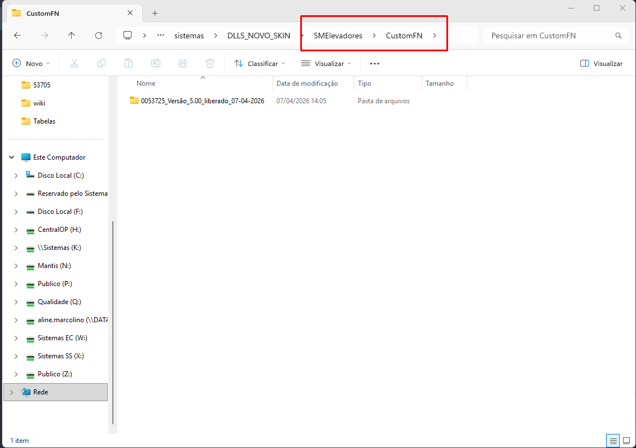The image size is (636, 448).
Task: Click the Rename icon in toolbar
Action: point(156,64)
